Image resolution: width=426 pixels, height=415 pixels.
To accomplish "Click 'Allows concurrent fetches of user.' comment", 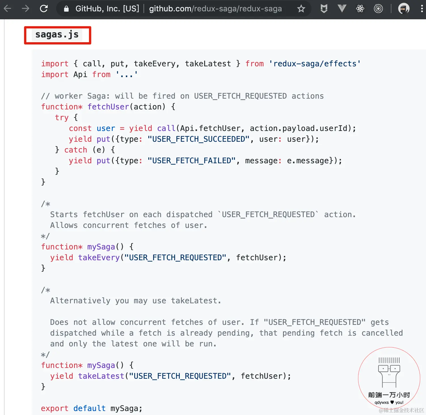I will (129, 225).
